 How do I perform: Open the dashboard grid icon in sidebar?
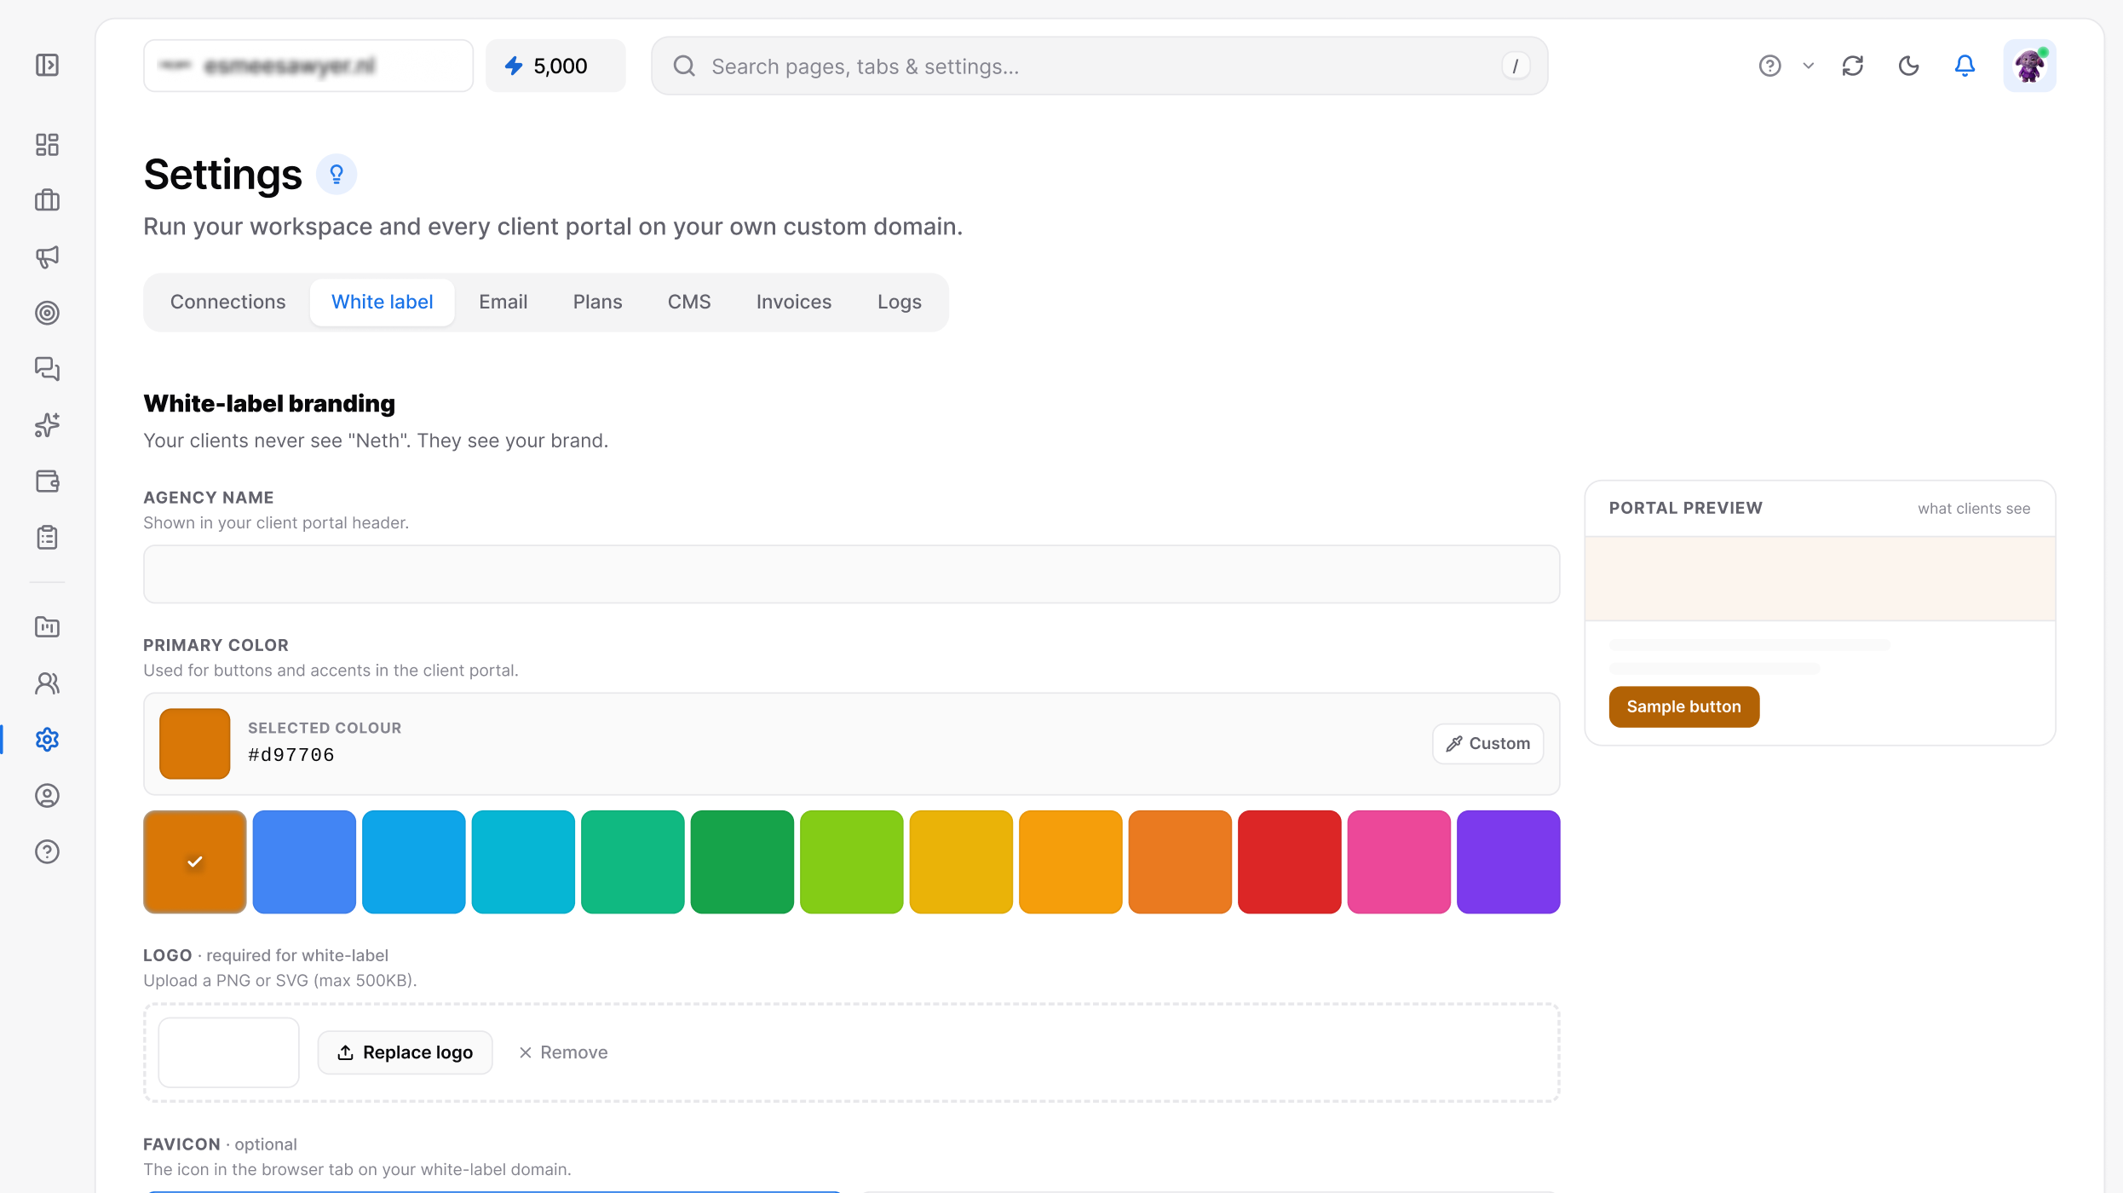click(48, 145)
